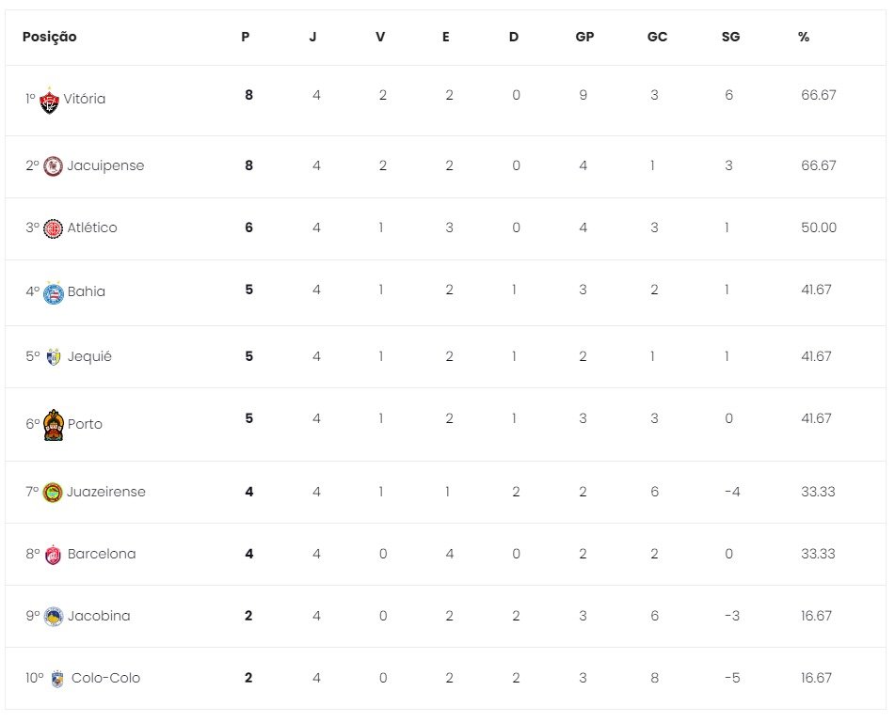Click the GP column header
This screenshot has width=895, height=722.
(584, 37)
